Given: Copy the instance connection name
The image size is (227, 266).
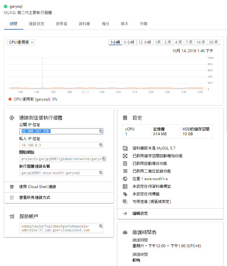Looking at the screenshot, I should coord(101,173).
